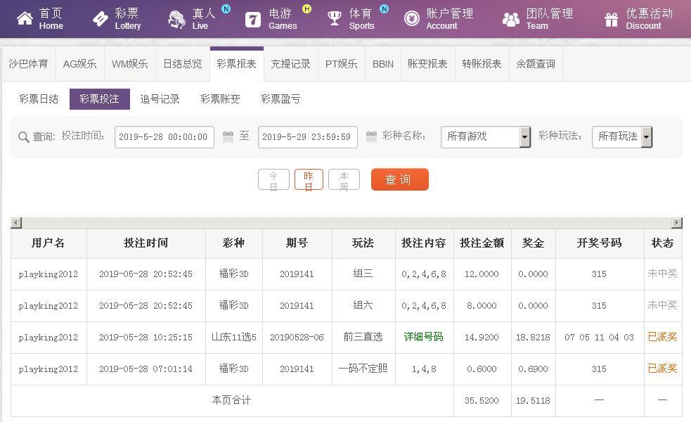Click the 本页合计 total row label

[x=232, y=400]
